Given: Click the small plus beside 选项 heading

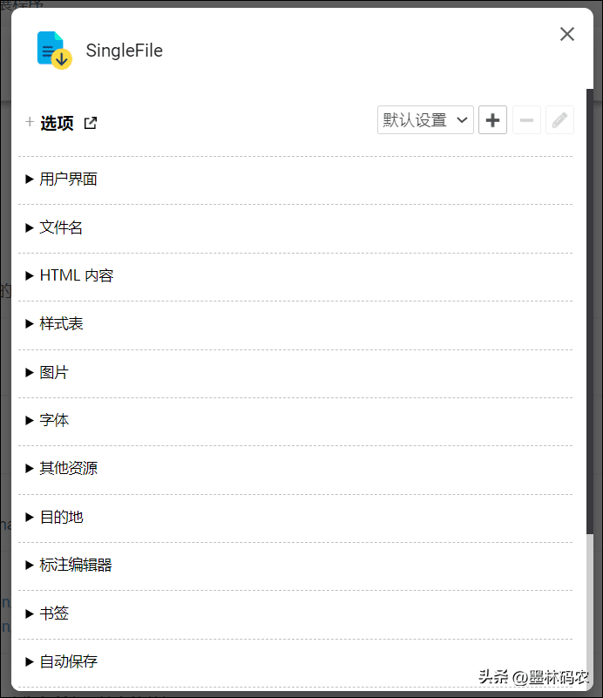Looking at the screenshot, I should [x=30, y=123].
